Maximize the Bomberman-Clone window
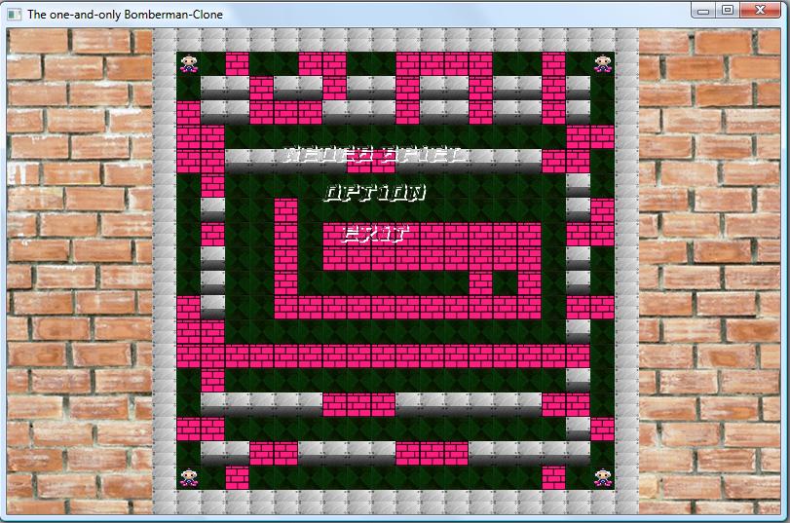This screenshot has width=790, height=523. coord(728,11)
